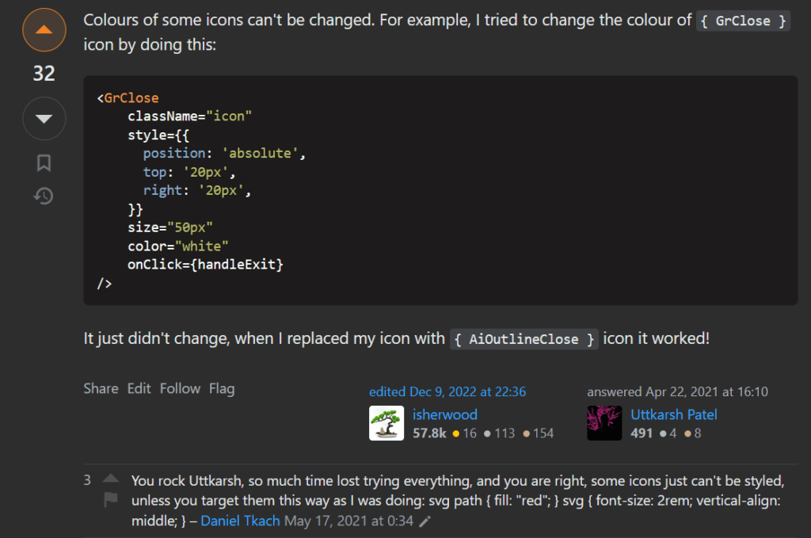Follow this answer
The height and width of the screenshot is (538, 811).
(x=180, y=388)
